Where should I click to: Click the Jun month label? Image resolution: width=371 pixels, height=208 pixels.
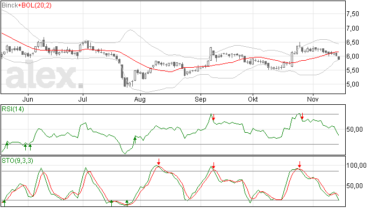[28, 99]
